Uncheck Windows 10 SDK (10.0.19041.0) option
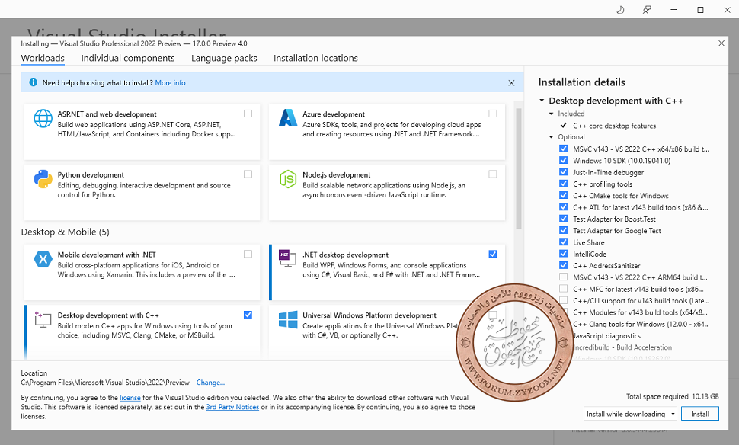Image resolution: width=739 pixels, height=445 pixels. pyautogui.click(x=563, y=160)
